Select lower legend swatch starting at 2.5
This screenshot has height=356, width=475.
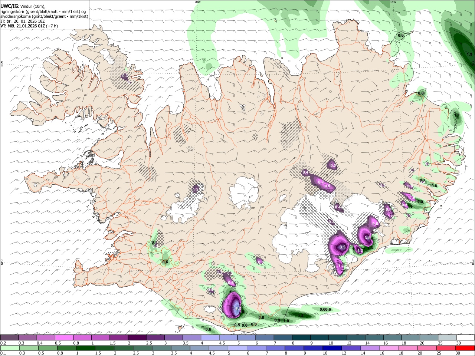click(142, 348)
